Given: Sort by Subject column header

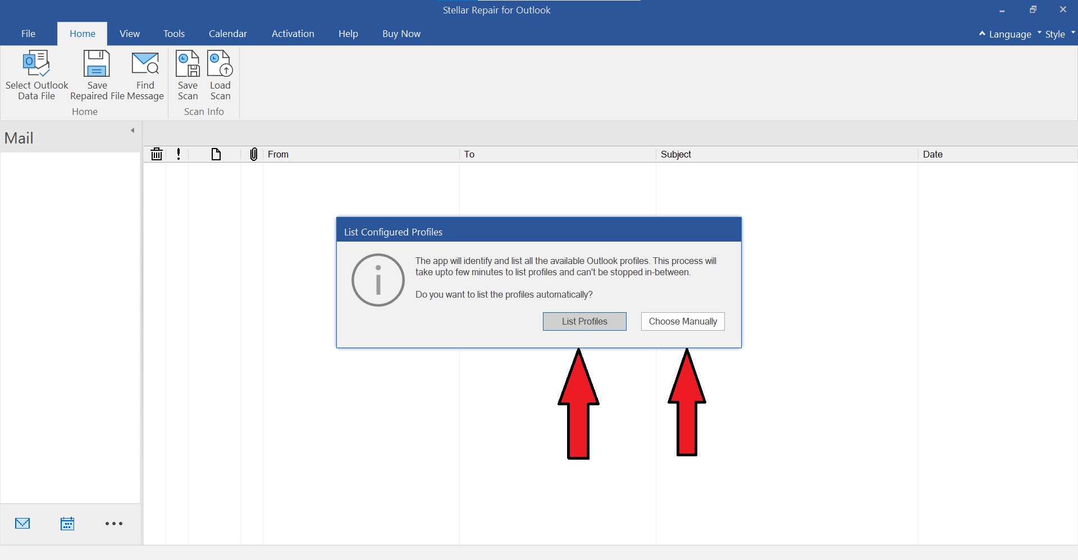Looking at the screenshot, I should [787, 154].
